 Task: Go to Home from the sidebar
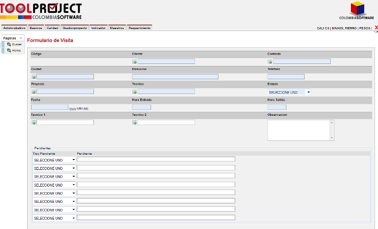pos(16,50)
